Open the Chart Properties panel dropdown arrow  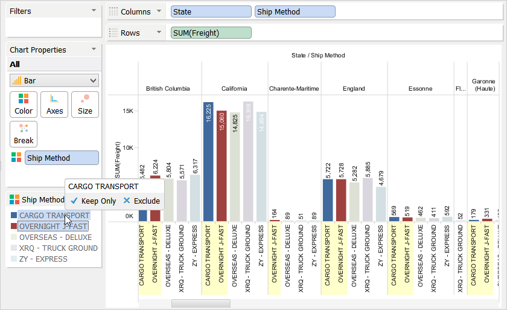94,50
